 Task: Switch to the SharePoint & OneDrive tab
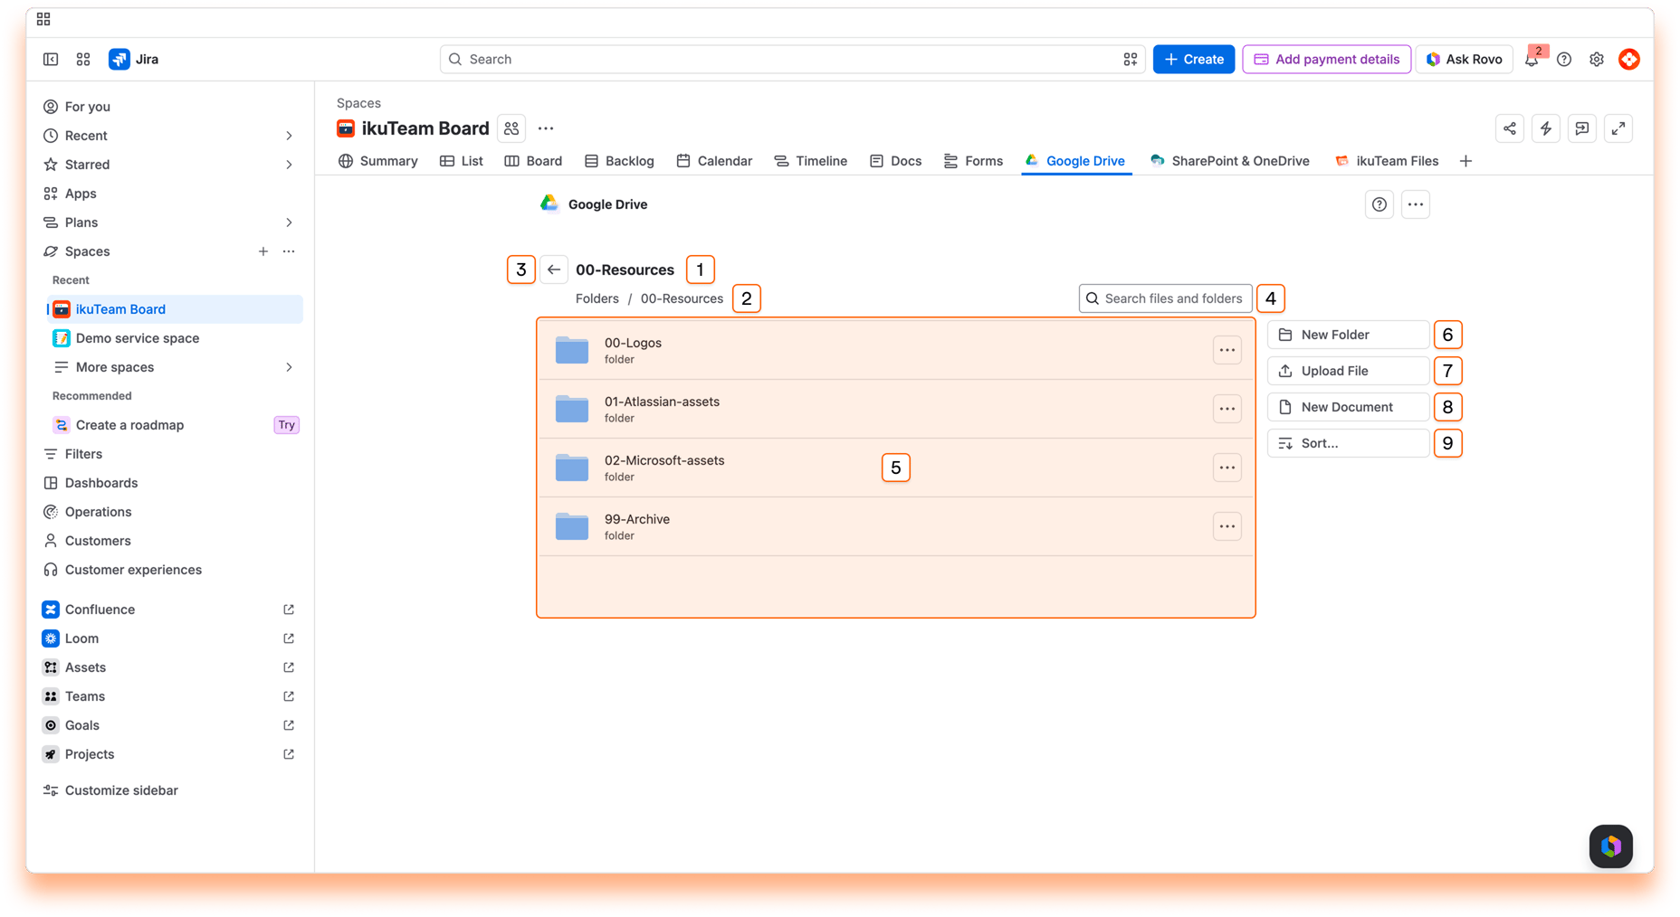[1230, 161]
